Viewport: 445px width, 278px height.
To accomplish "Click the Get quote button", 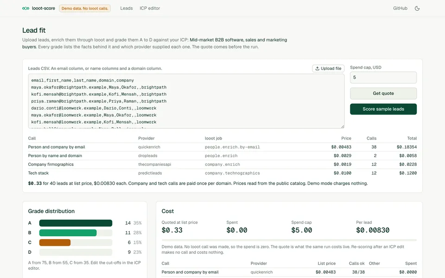I will pyautogui.click(x=383, y=93).
